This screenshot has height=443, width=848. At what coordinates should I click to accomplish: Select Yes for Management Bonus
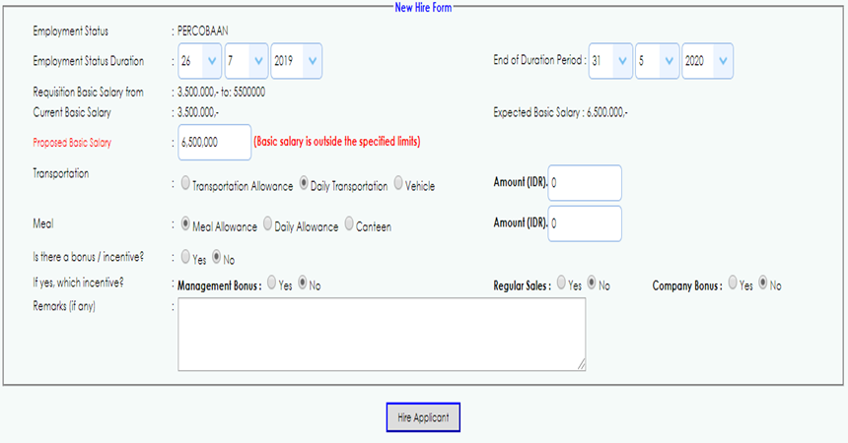pos(272,285)
